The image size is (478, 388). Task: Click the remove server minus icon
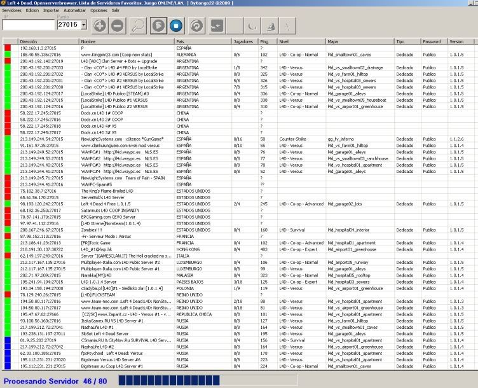point(117,25)
